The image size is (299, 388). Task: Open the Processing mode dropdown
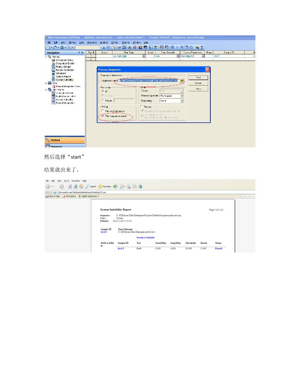[x=182, y=96]
